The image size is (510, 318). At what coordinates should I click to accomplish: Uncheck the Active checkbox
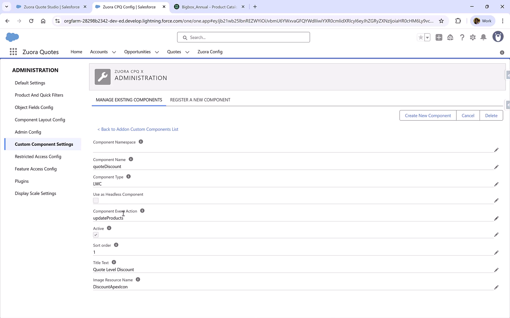click(96, 235)
